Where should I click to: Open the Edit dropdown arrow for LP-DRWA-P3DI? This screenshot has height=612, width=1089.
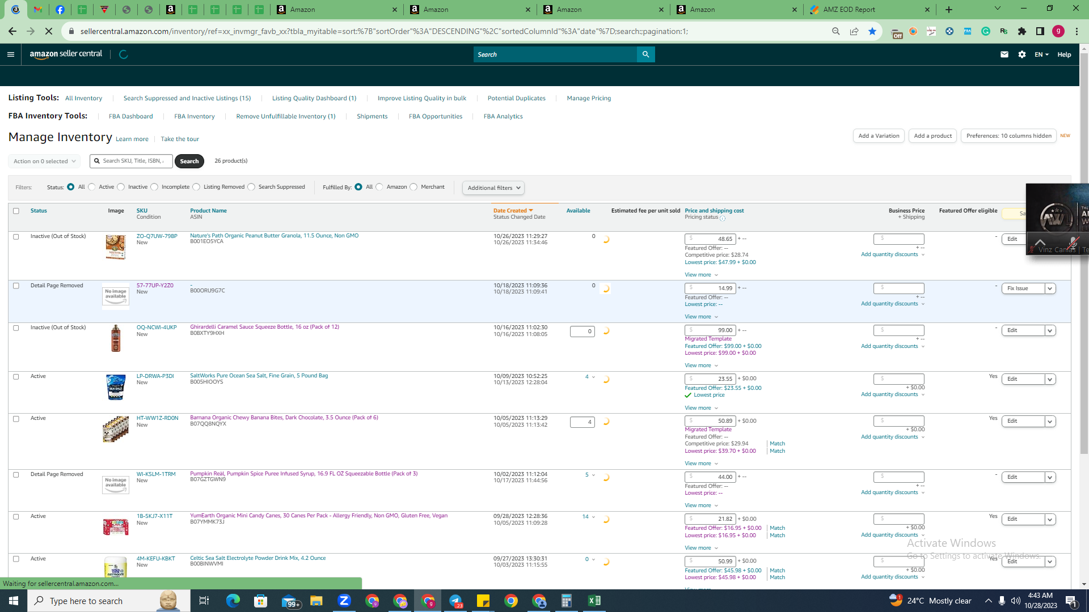pyautogui.click(x=1050, y=379)
